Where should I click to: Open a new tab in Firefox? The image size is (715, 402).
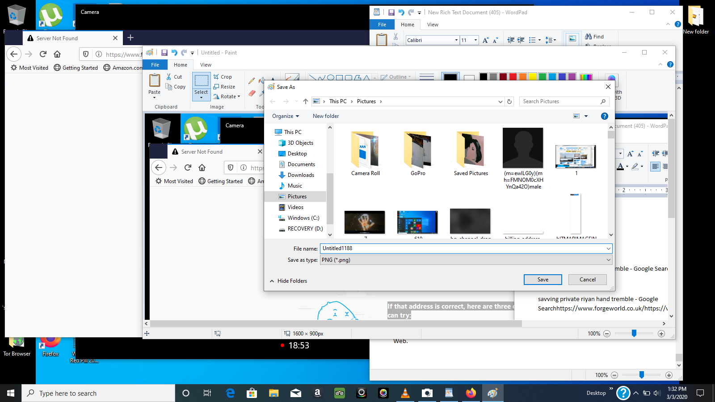130,38
